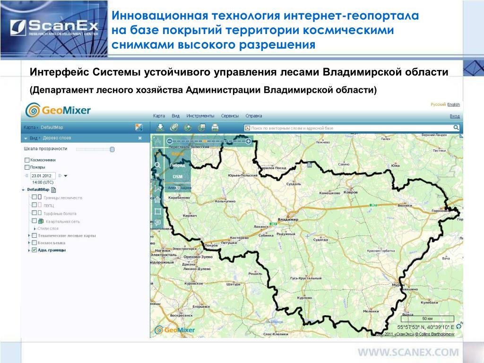Click the vector layers search field
The image size is (484, 363).
tap(352, 128)
